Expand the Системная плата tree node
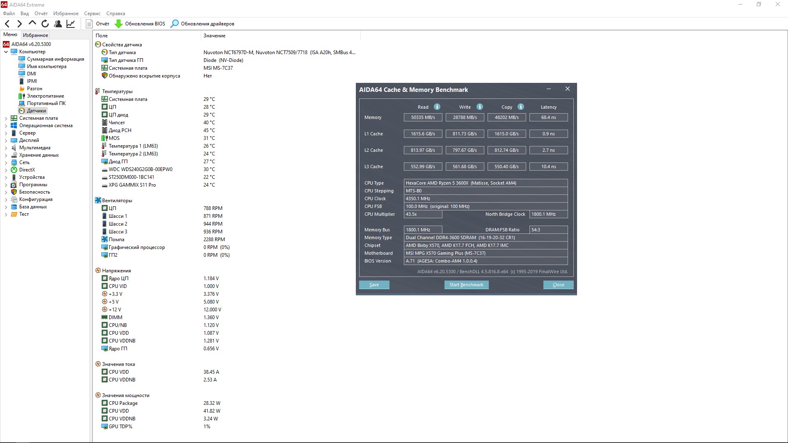The width and height of the screenshot is (788, 443). pyautogui.click(x=6, y=118)
